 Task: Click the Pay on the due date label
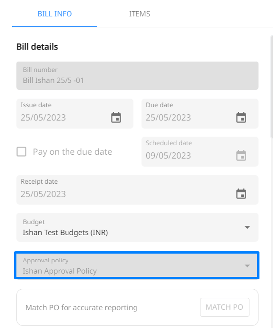[x=72, y=152]
